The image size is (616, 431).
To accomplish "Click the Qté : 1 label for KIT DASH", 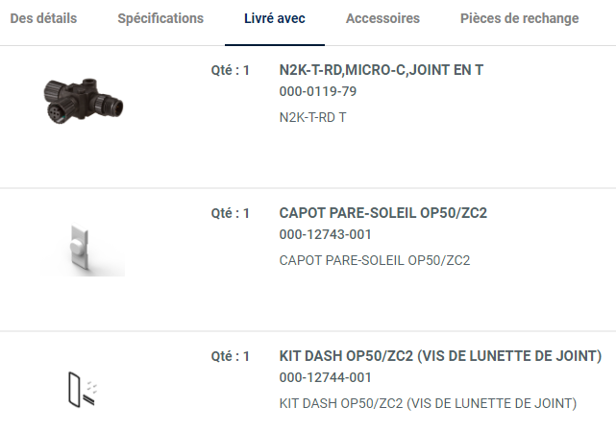I will (x=230, y=356).
